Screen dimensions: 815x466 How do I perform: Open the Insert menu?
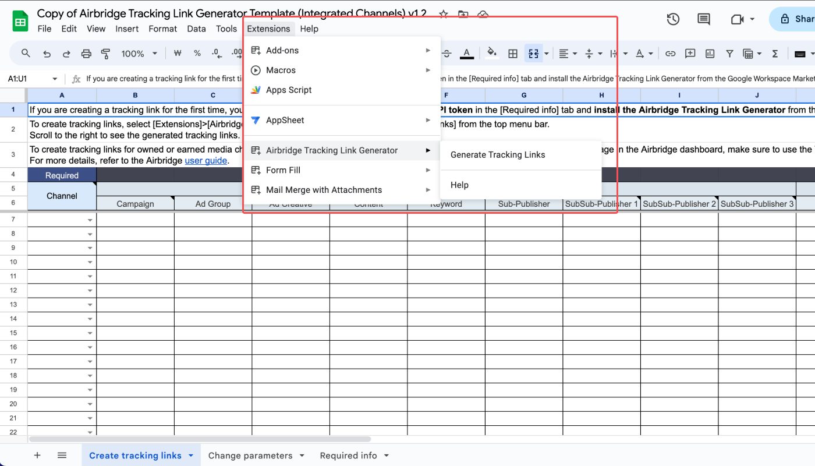click(127, 29)
